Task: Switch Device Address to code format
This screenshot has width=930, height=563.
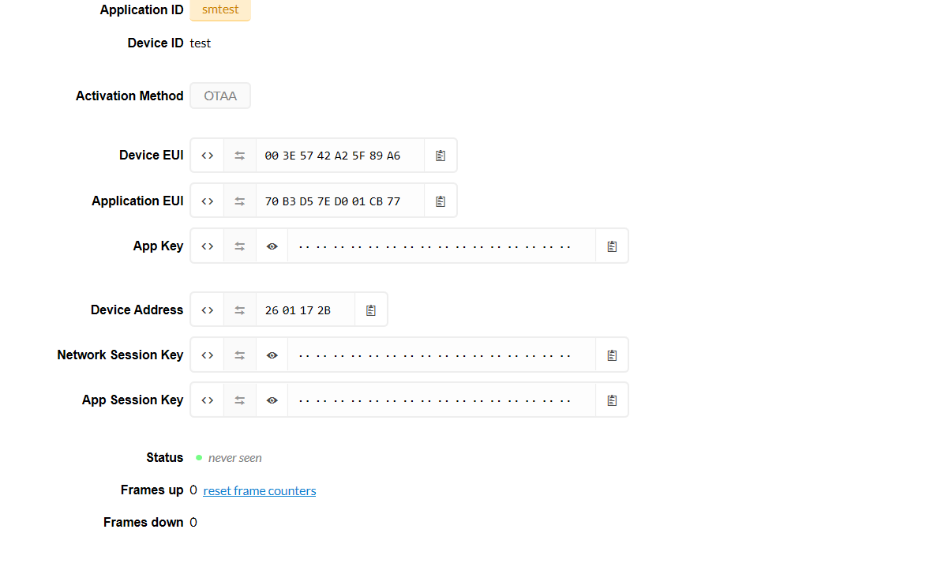Action: 207,310
